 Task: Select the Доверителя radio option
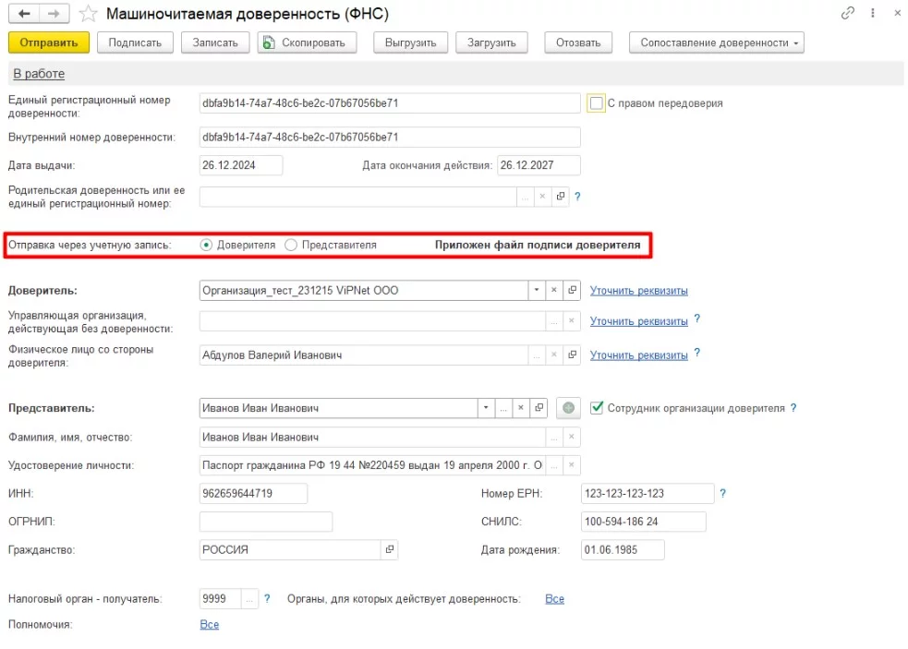coord(206,245)
